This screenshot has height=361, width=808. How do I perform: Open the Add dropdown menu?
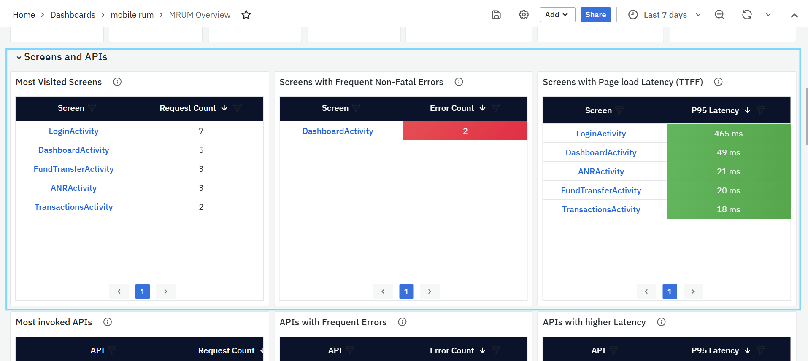pos(557,15)
